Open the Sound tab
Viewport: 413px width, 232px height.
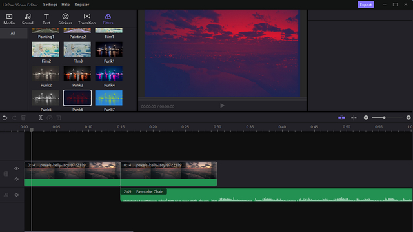click(27, 19)
